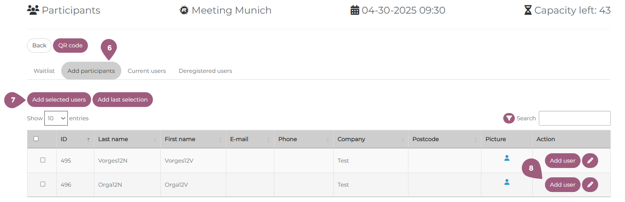The height and width of the screenshot is (202, 625).
Task: Check the box for user ID 496
Action: (43, 184)
